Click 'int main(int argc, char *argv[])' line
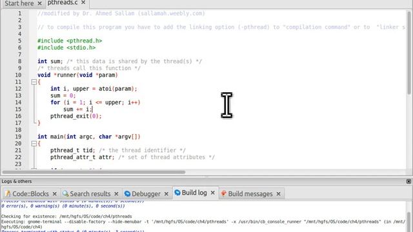The width and height of the screenshot is (413, 232). pos(89,137)
